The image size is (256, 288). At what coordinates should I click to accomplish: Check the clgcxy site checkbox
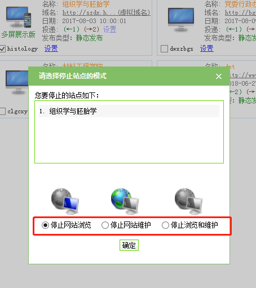(x=2, y=111)
